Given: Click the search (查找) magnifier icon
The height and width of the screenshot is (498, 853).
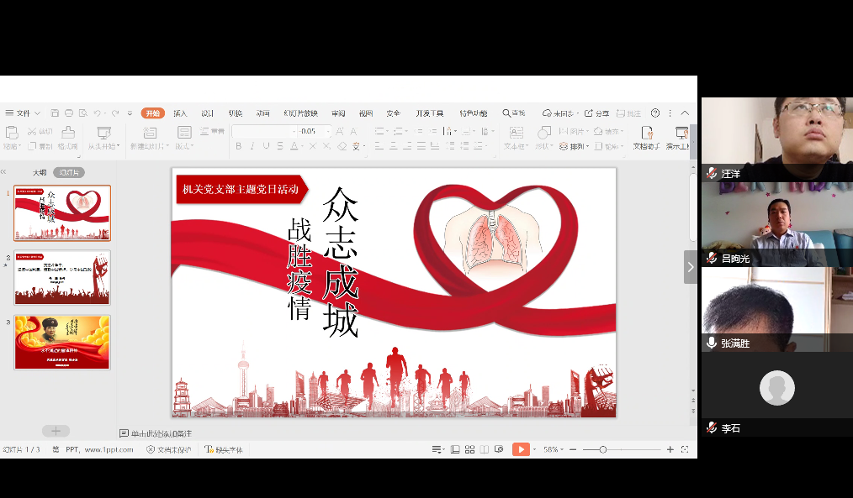Looking at the screenshot, I should pos(507,113).
